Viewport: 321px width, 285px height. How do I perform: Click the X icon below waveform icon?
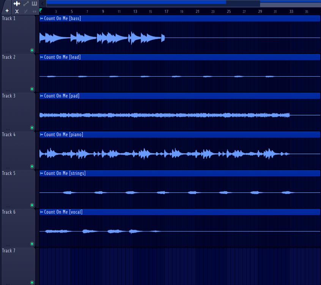coord(17,11)
